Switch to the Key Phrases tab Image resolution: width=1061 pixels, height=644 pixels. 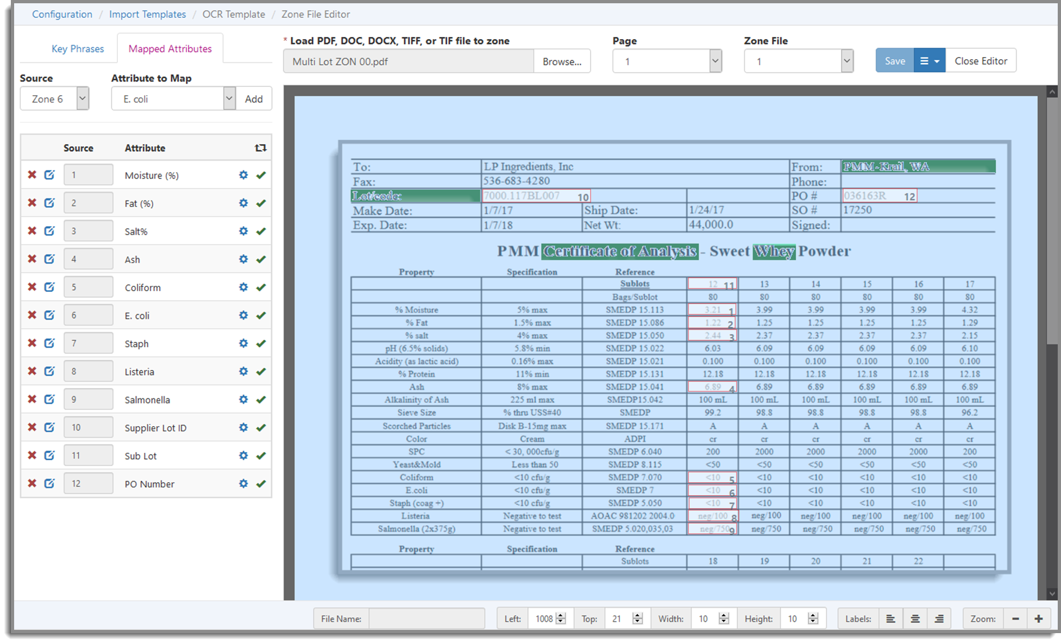point(78,48)
